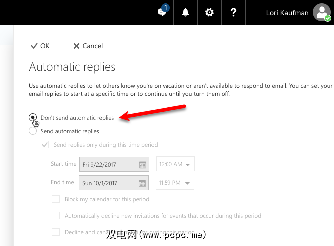Viewport: 334px width, 246px height.
Task: Check the Decline and cancel meetings checkbox
Action: [x=56, y=232]
